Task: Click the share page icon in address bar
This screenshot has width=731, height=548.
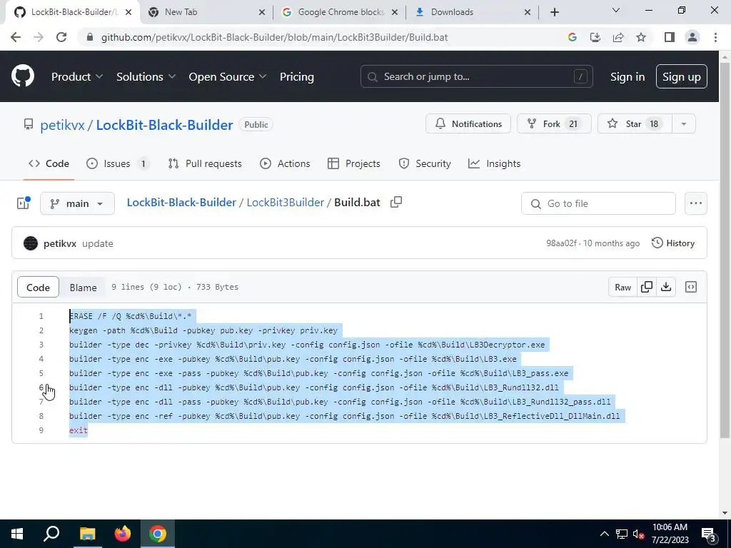Action: coord(618,37)
